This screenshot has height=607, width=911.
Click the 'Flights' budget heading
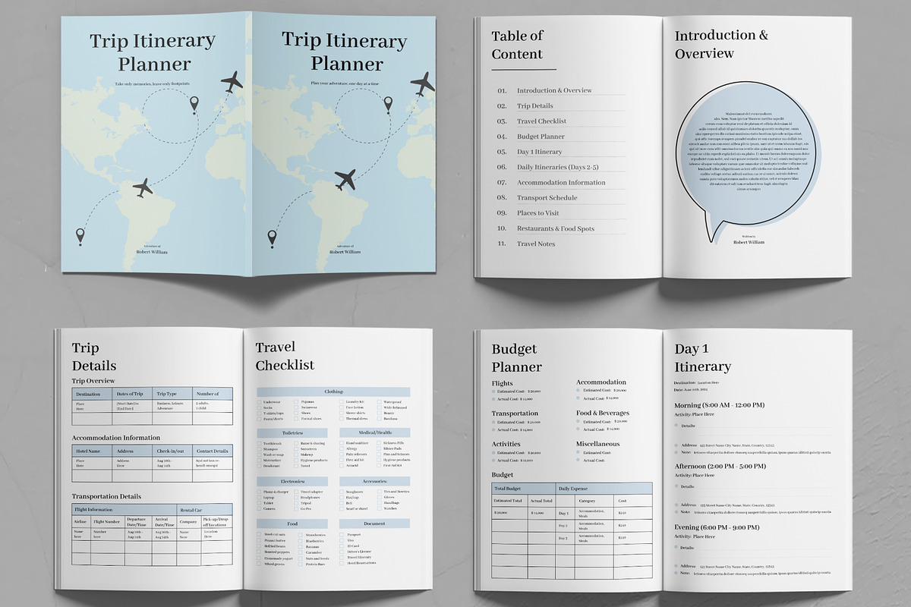503,383
